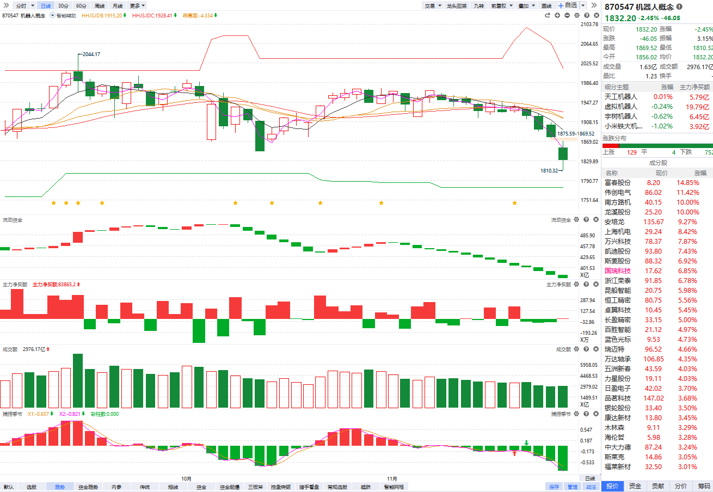
Task: Switch chart period to 30分
Action: tap(64, 5)
